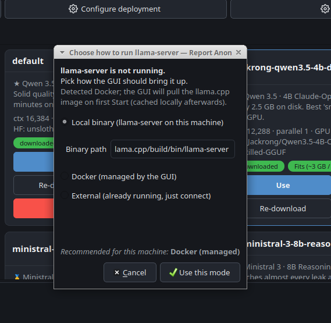Click the gear icon in Configure deployment
Viewport: 331px width, 323px height.
pyautogui.click(x=73, y=9)
